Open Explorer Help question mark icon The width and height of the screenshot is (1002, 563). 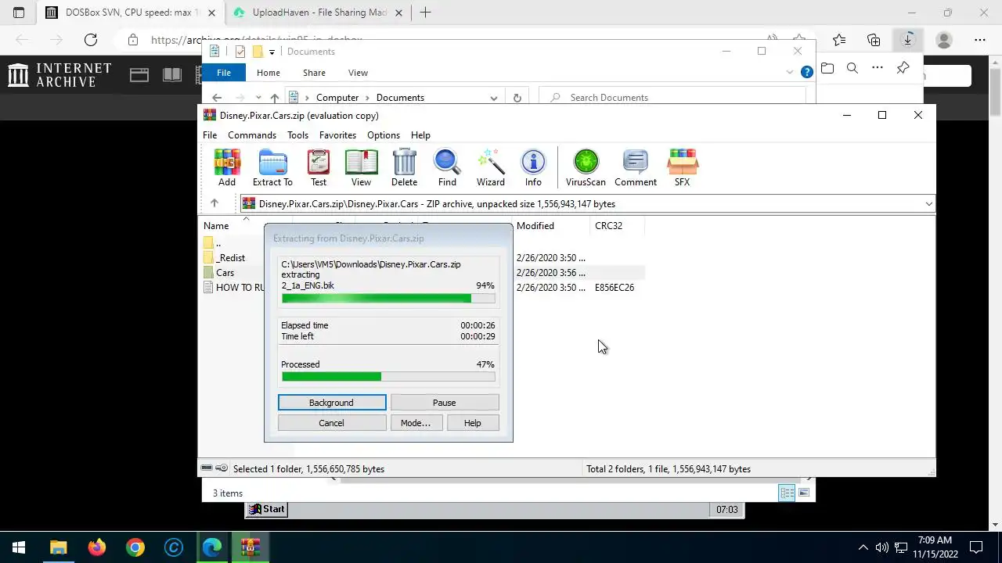[x=807, y=72]
